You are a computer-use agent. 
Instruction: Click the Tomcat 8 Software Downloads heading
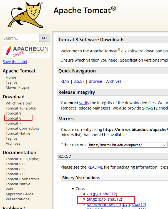91,40
